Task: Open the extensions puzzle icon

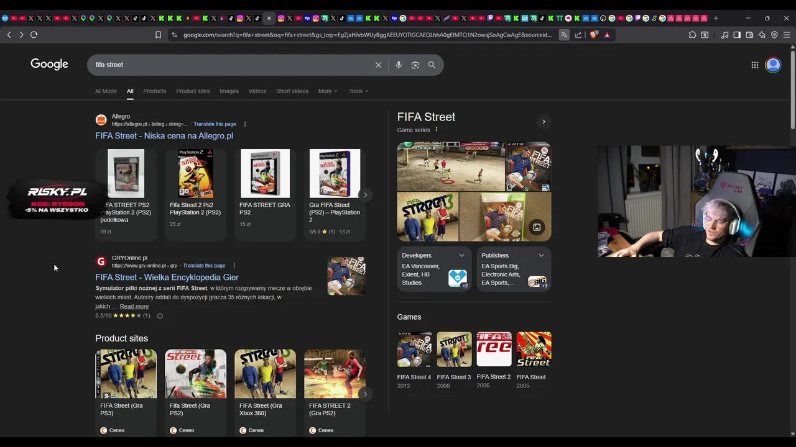Action: coord(692,35)
